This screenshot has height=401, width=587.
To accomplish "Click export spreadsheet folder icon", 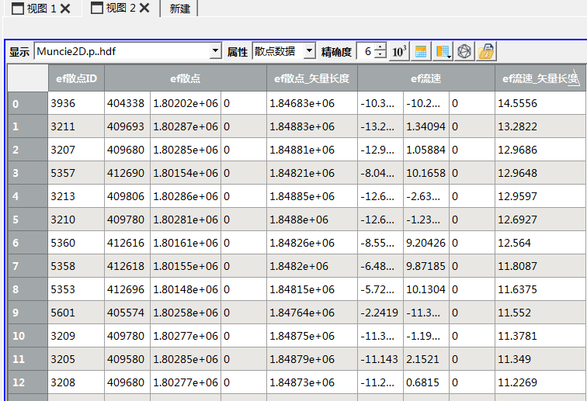I will 486,51.
